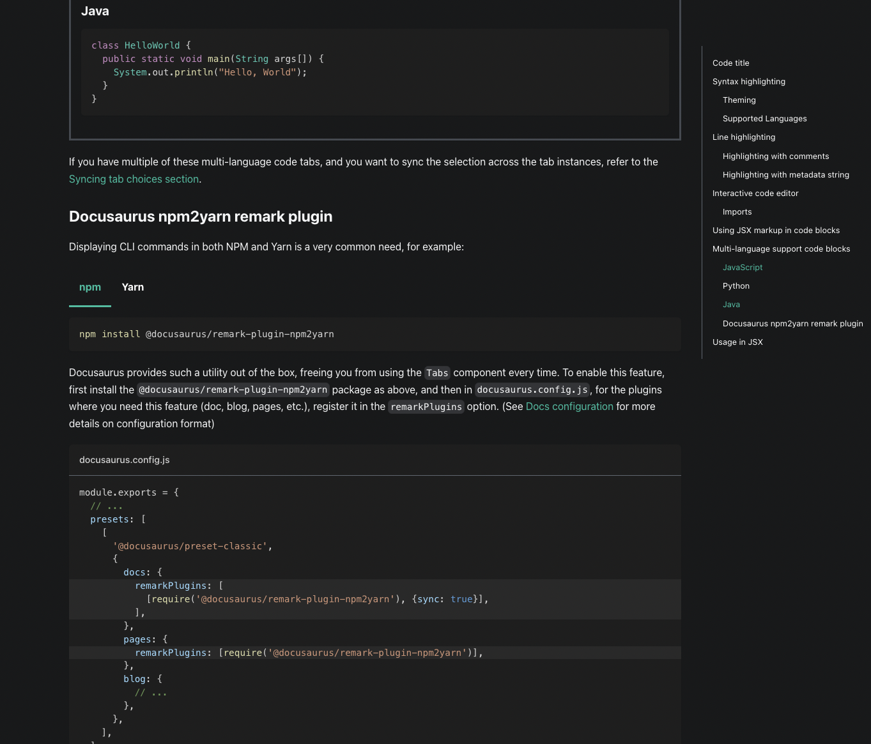The image size is (871, 744).
Task: Click the '@docusaurus/preset-classic' string in code
Action: pyautogui.click(x=190, y=546)
